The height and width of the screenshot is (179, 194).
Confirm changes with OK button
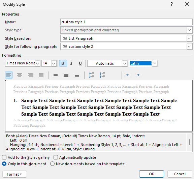[152, 174]
